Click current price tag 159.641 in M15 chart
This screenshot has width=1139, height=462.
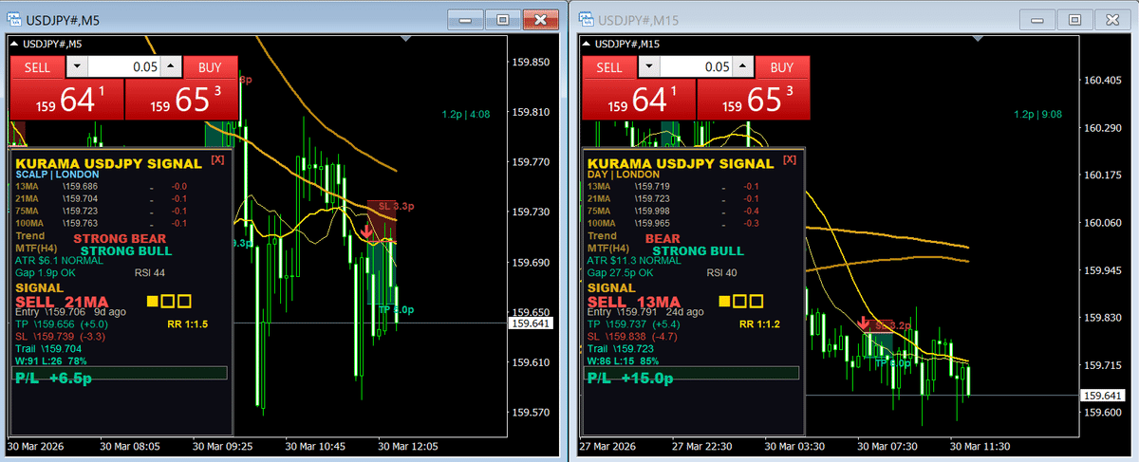[1102, 395]
